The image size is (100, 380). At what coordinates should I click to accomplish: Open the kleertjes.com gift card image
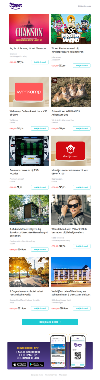point(71,151)
